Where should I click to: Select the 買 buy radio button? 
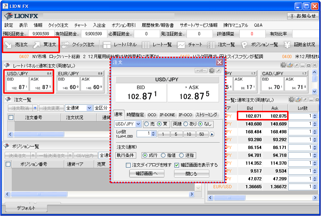tap(159, 124)
